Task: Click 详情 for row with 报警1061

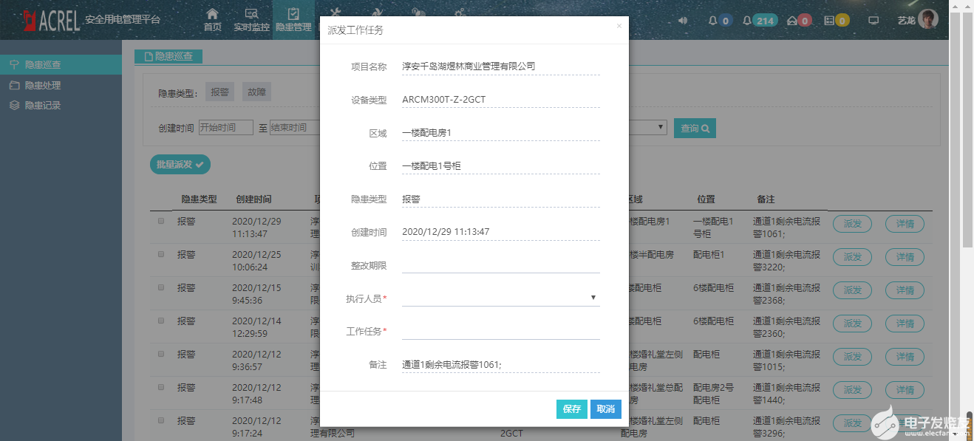Action: pyautogui.click(x=905, y=224)
